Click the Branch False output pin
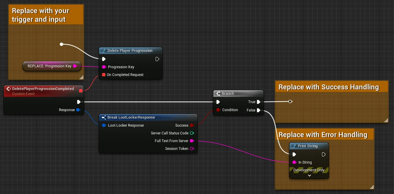Image resolution: width=394 pixels, height=194 pixels. point(259,110)
